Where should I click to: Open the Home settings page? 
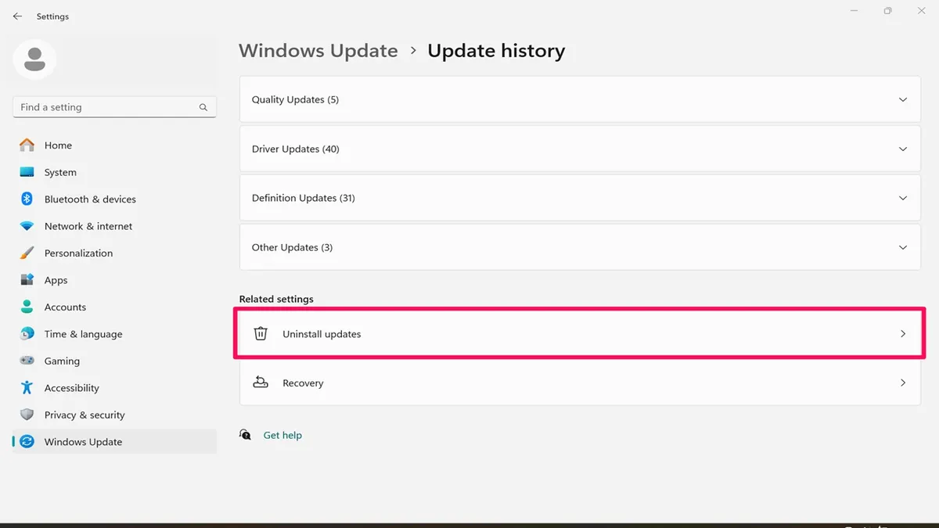[x=114, y=145]
